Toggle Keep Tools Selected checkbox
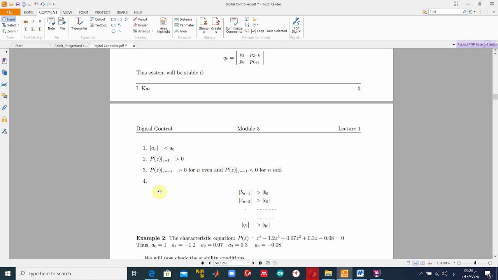The height and width of the screenshot is (280, 498). tap(254, 31)
